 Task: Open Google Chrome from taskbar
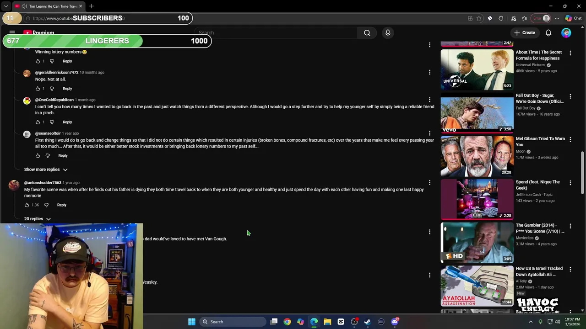[287, 322]
